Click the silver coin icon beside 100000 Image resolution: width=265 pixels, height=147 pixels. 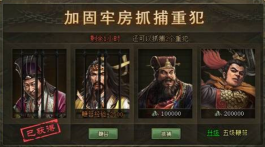[x=155, y=114]
